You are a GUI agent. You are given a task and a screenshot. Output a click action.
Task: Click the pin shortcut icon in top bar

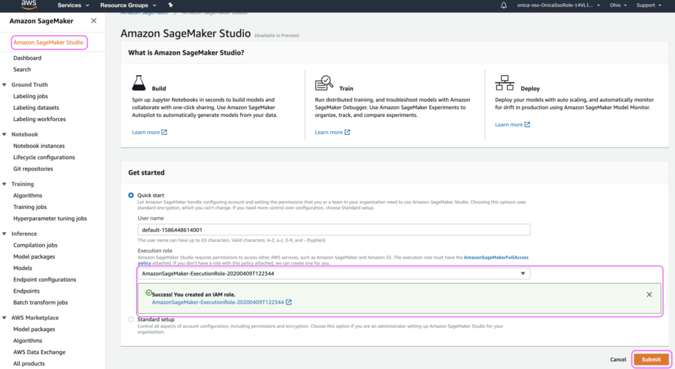pos(171,5)
